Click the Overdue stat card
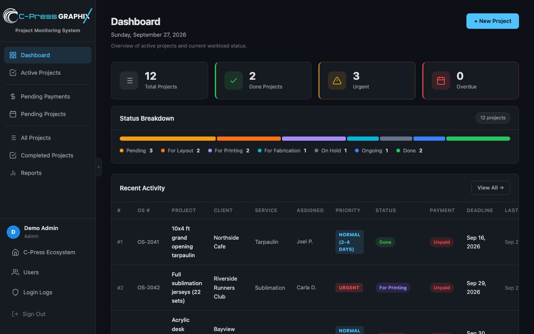Screen dimensions: 534x334 click(x=471, y=81)
